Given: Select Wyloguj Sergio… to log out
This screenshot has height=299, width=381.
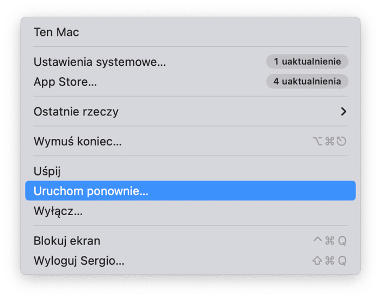Looking at the screenshot, I should click(x=79, y=260).
